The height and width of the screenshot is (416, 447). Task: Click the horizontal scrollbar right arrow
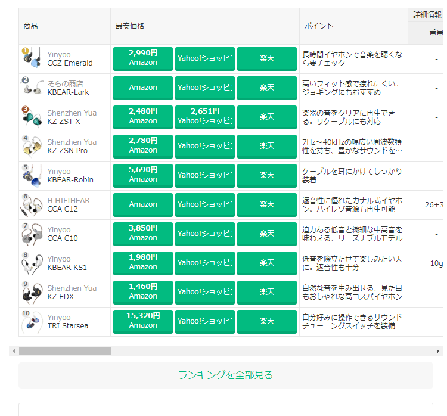click(x=438, y=351)
